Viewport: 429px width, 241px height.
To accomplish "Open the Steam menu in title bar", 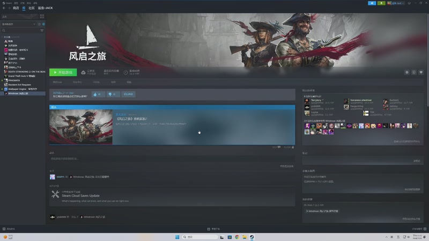I will tap(7, 3).
